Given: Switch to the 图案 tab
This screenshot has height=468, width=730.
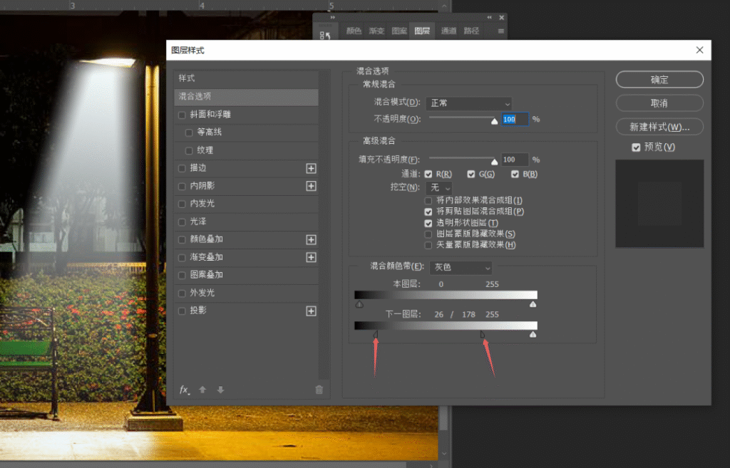Looking at the screenshot, I should coord(399,31).
